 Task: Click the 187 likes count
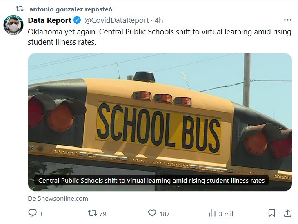(x=165, y=213)
